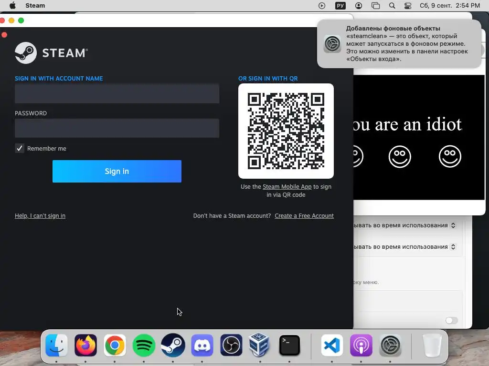This screenshot has height=366, width=489.
Task: Open Google Chrome in the dock
Action: pos(115,345)
